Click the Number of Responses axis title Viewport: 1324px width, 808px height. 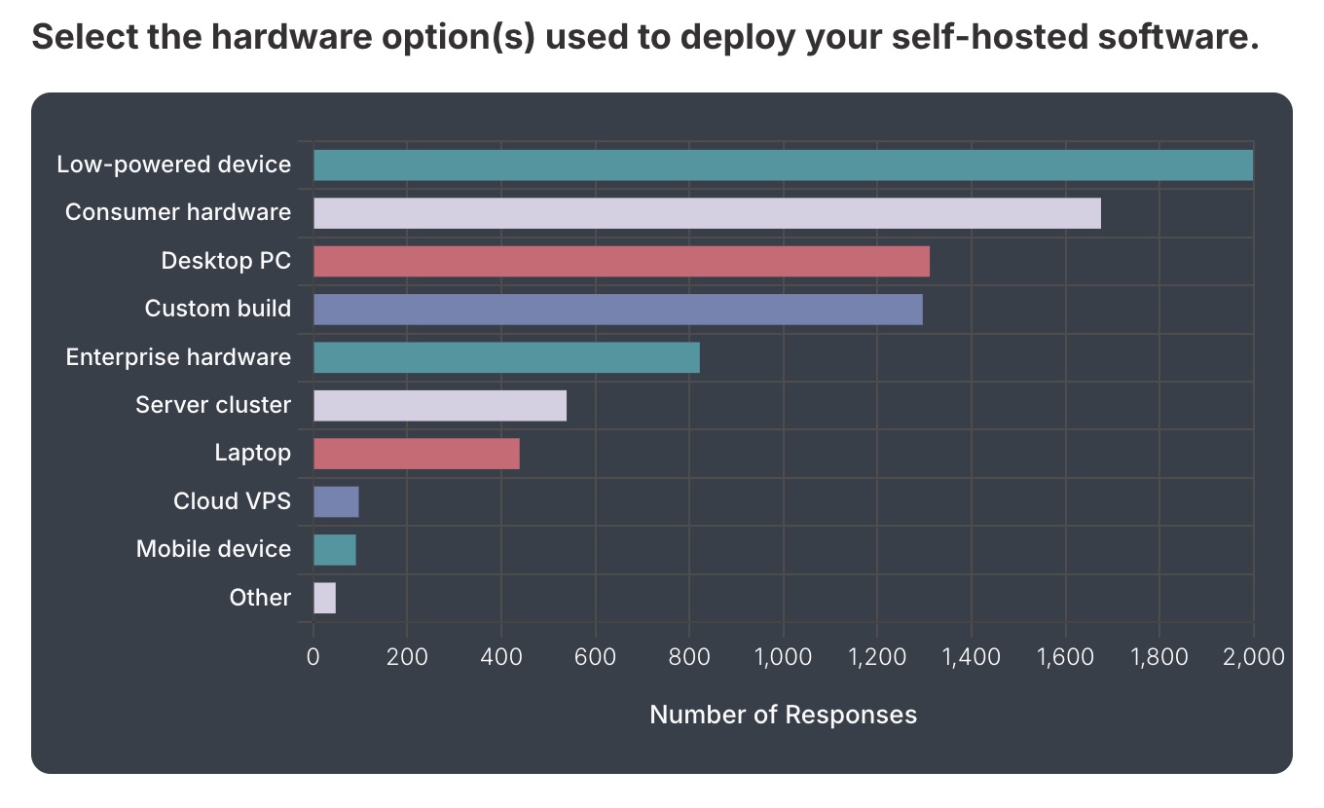tap(783, 714)
